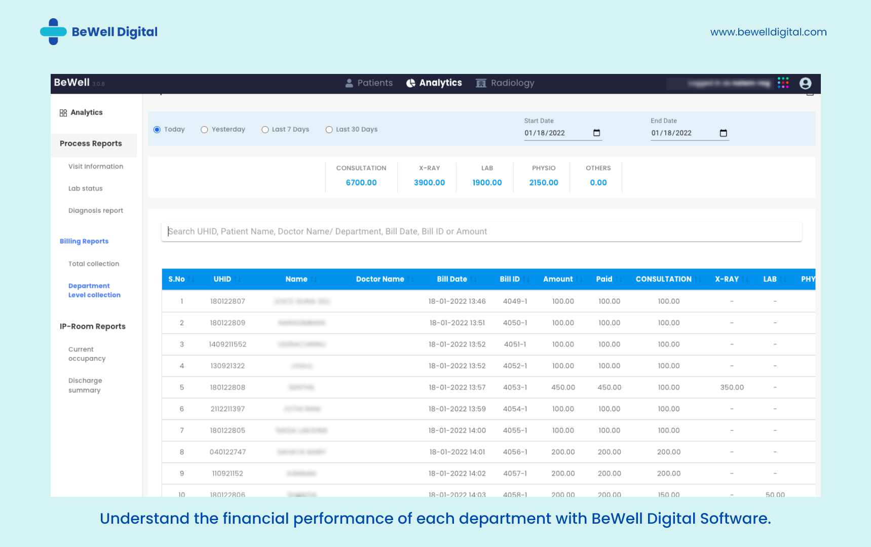Sort the Bill Date column
Image resolution: width=871 pixels, height=547 pixels.
point(474,279)
